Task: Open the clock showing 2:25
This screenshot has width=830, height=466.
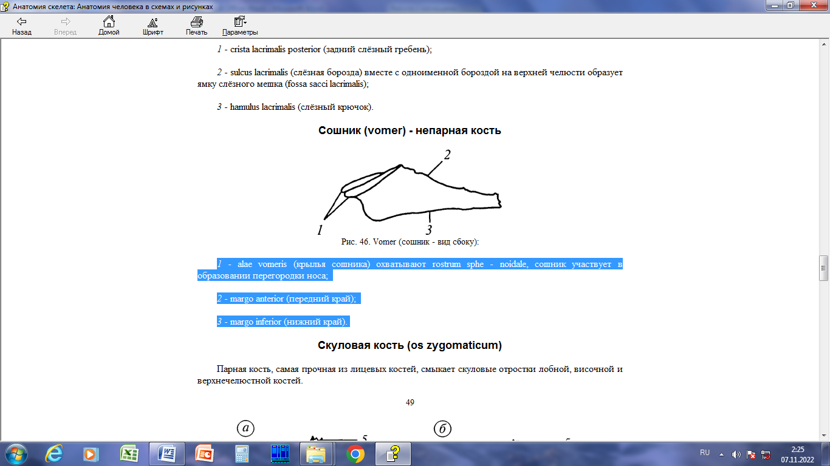Action: point(798,449)
